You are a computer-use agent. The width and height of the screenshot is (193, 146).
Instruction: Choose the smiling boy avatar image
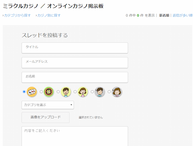tap(66, 92)
